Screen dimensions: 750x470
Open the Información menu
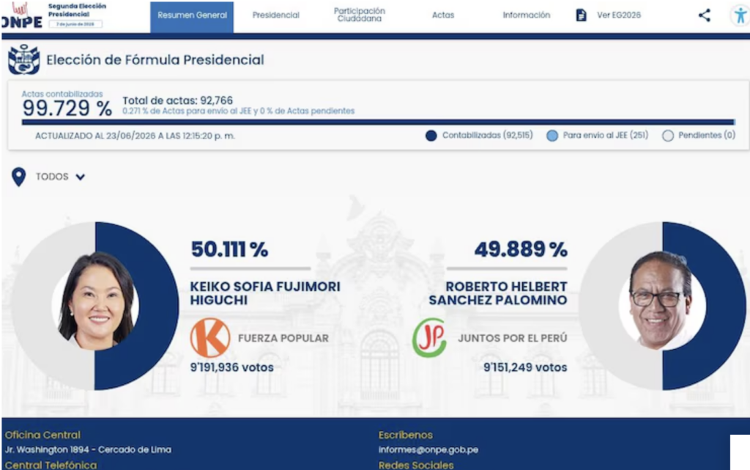click(526, 15)
